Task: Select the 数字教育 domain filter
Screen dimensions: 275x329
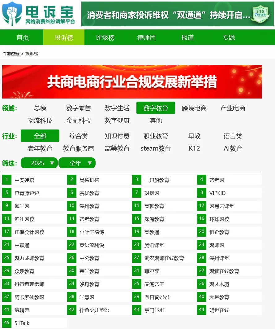Action: pos(156,108)
